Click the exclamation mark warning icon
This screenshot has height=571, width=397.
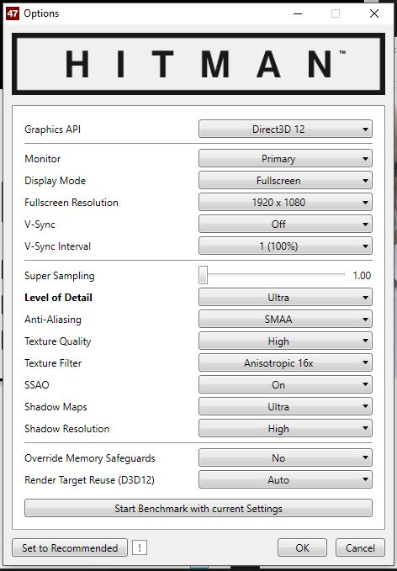(139, 547)
